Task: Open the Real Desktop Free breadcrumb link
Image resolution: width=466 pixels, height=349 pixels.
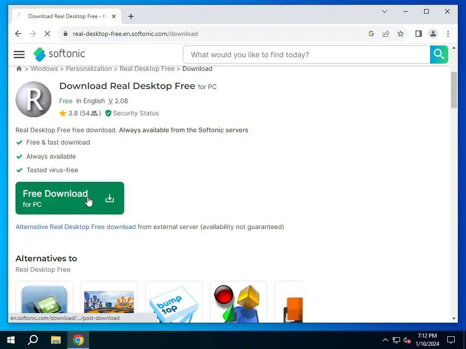Action: [x=147, y=69]
